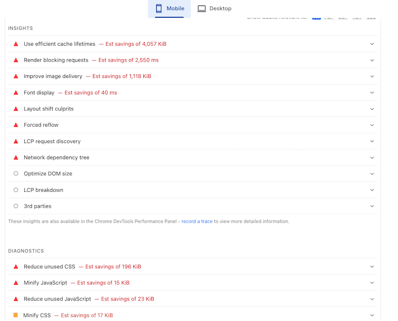Viewport: 398px width, 321px height.
Task: Click orange square icon beside Minify CSS
Action: coord(15,315)
